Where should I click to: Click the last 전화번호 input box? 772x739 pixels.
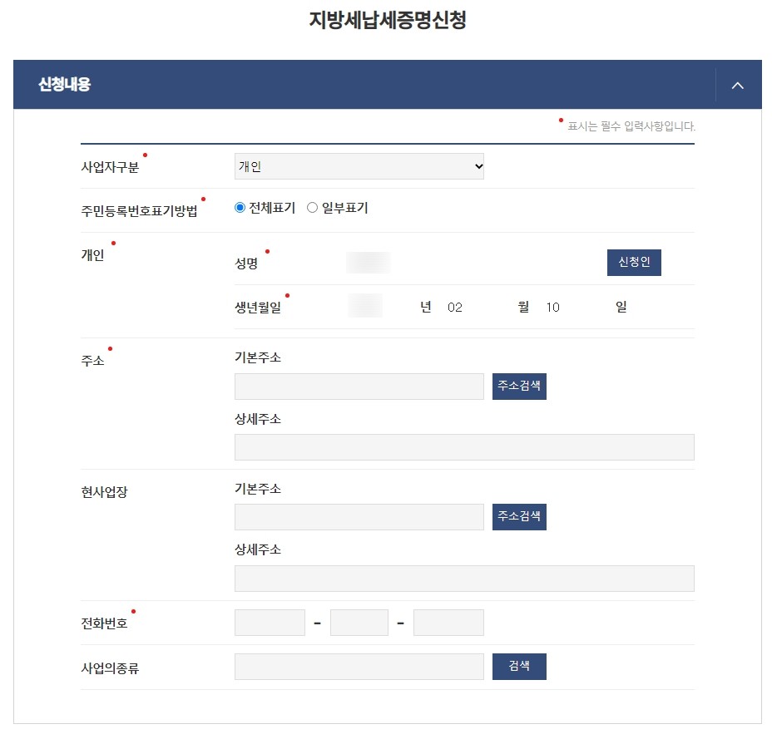448,623
